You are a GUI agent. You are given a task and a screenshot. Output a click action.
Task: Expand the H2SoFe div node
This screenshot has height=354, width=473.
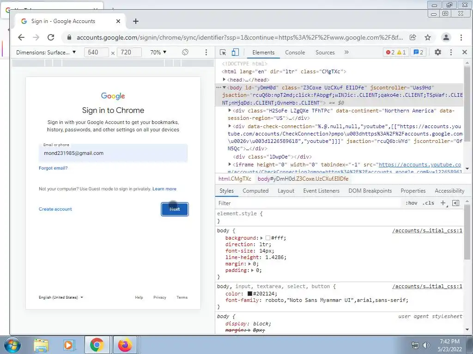230,111
